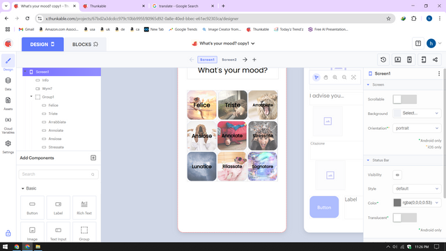Viewport: 446px width, 251px height.
Task: Select the Screen2 tab
Action: [229, 60]
